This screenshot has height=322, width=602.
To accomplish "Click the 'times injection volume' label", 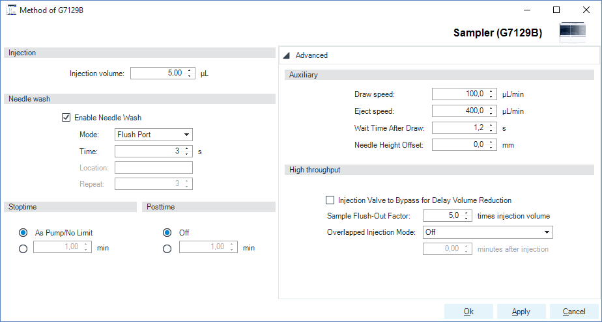I will tap(513, 216).
